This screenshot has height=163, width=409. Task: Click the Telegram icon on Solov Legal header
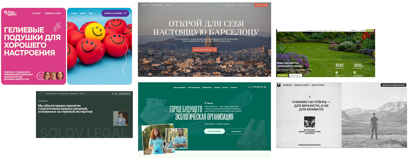(x=113, y=94)
